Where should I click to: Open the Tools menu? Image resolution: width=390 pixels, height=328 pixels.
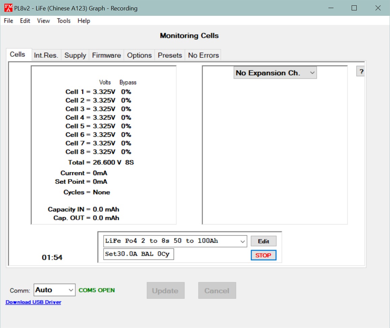[64, 21]
